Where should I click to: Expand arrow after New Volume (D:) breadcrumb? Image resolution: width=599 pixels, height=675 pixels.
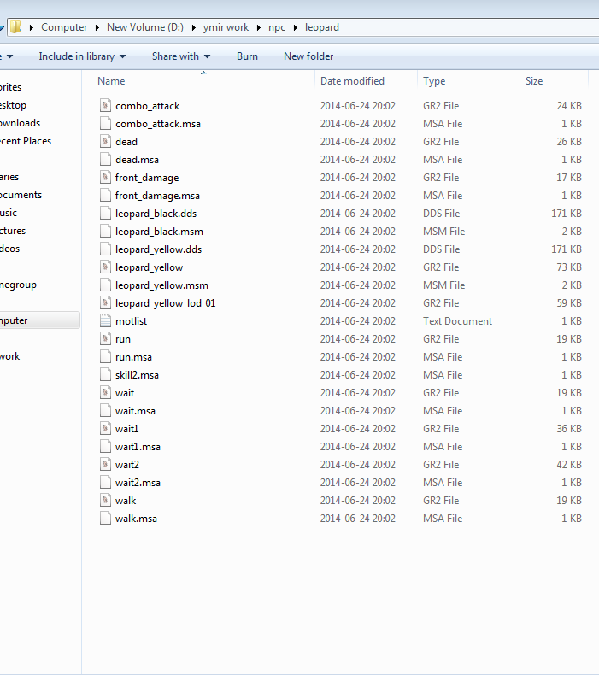(194, 27)
